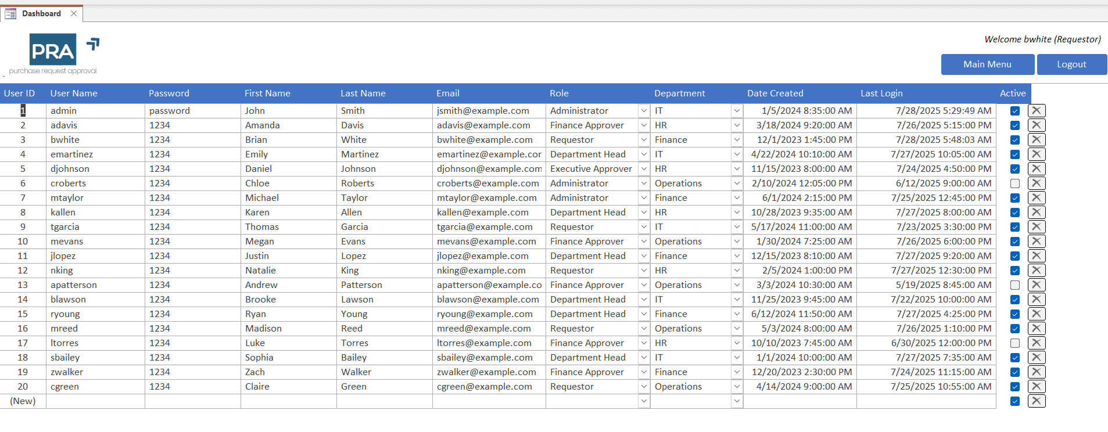Image resolution: width=1108 pixels, height=432 pixels.
Task: Open Department dropdown for nking
Action: (x=737, y=270)
